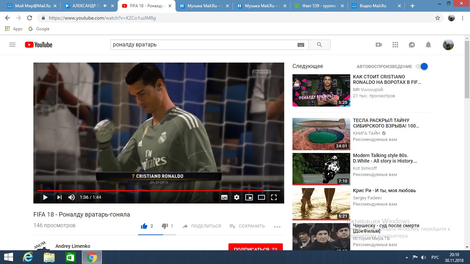The width and height of the screenshot is (470, 264).
Task: Open File Explorer from the taskbar
Action: coord(49,257)
